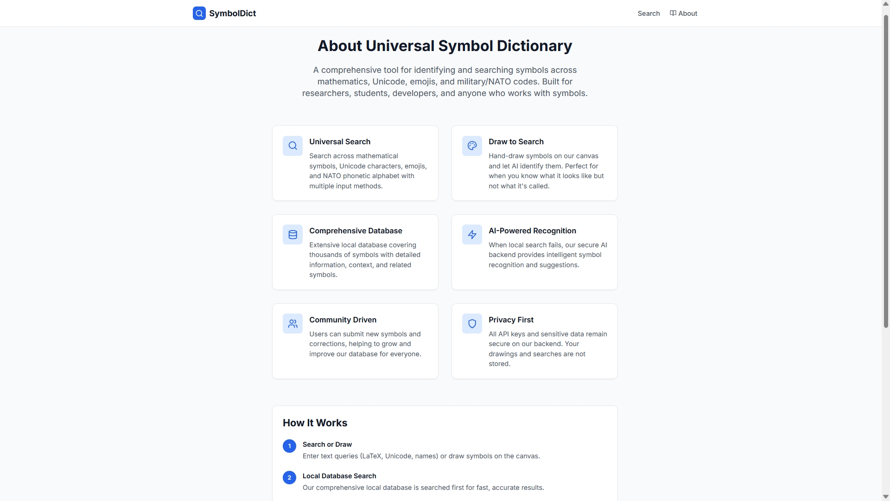Screen dimensions: 890x501
Task: Click the book icon beside About
Action: [x=673, y=13]
